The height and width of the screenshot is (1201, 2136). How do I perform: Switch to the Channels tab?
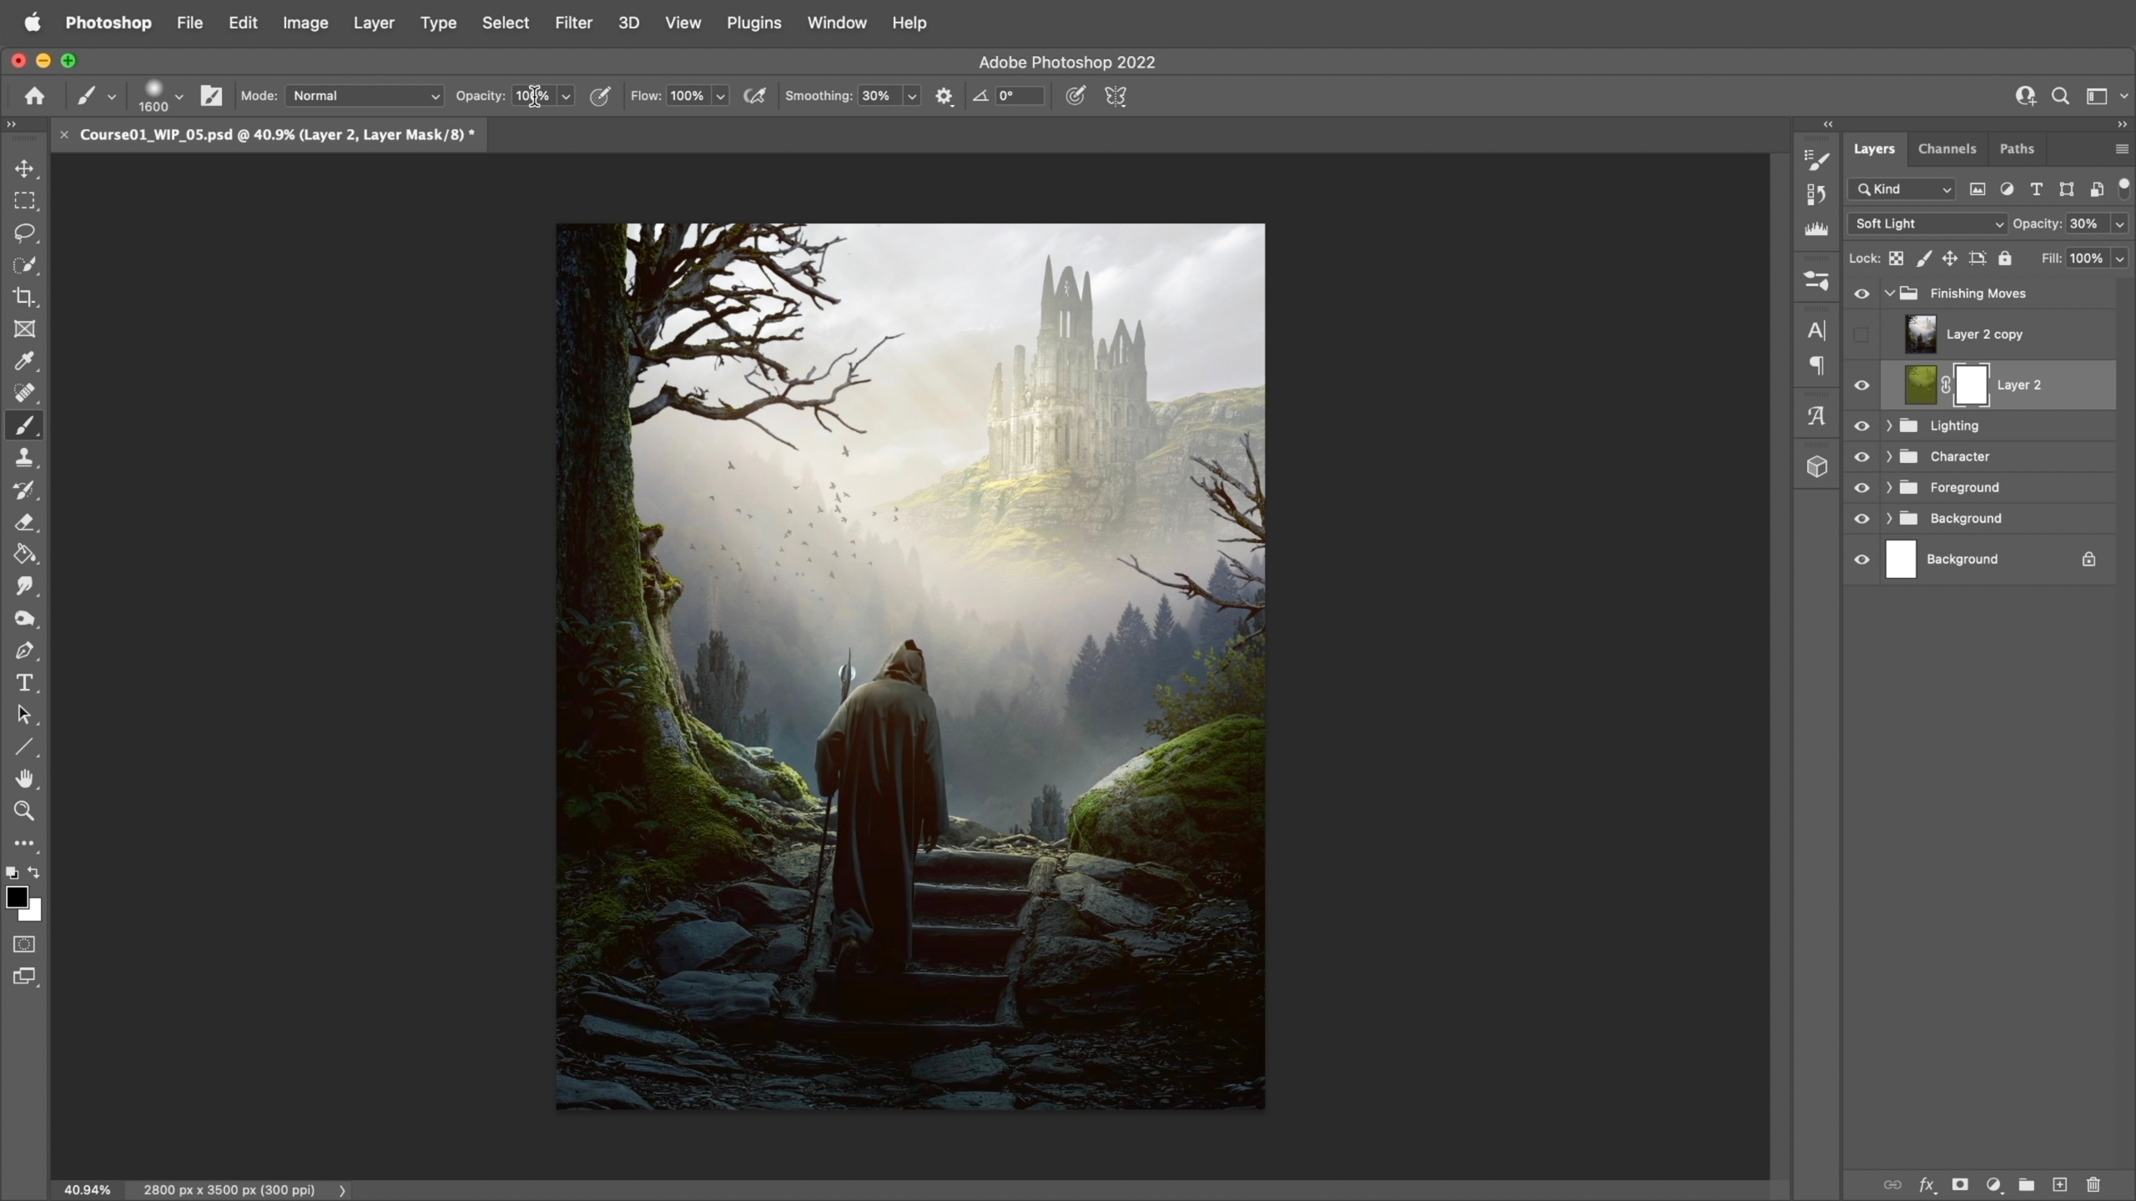coord(1947,148)
